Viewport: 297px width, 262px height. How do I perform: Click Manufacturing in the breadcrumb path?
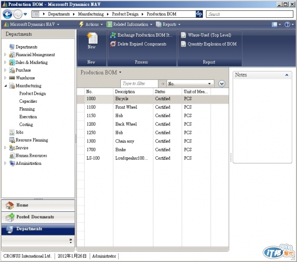[91, 14]
